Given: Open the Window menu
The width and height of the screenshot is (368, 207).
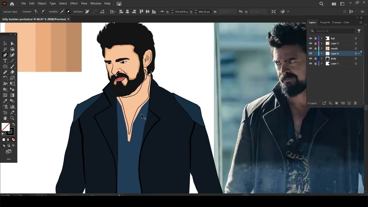Looking at the screenshot, I should tap(96, 3).
